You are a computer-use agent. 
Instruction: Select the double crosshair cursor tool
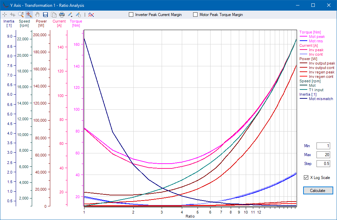(x=13, y=15)
